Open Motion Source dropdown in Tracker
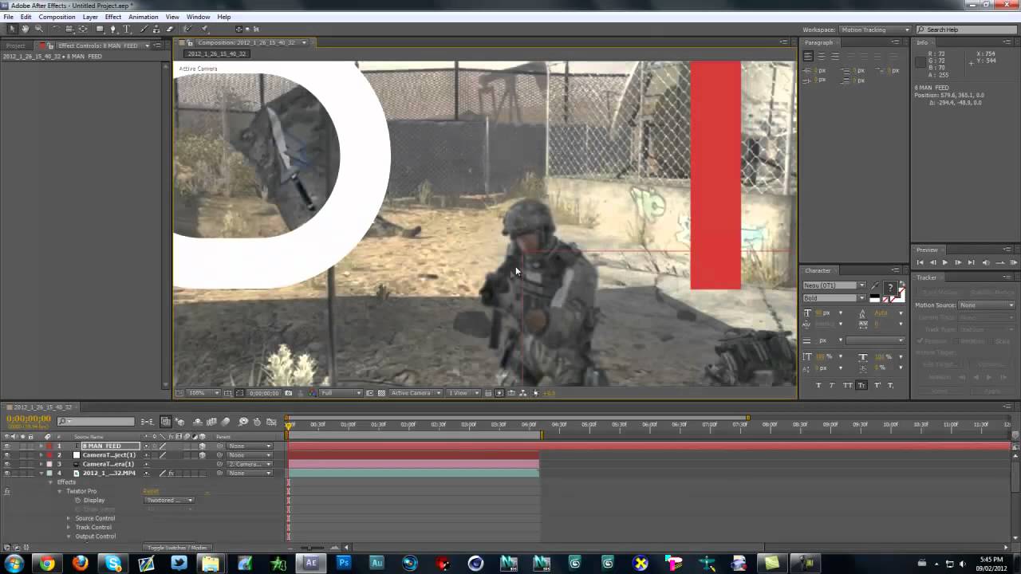 tap(987, 305)
